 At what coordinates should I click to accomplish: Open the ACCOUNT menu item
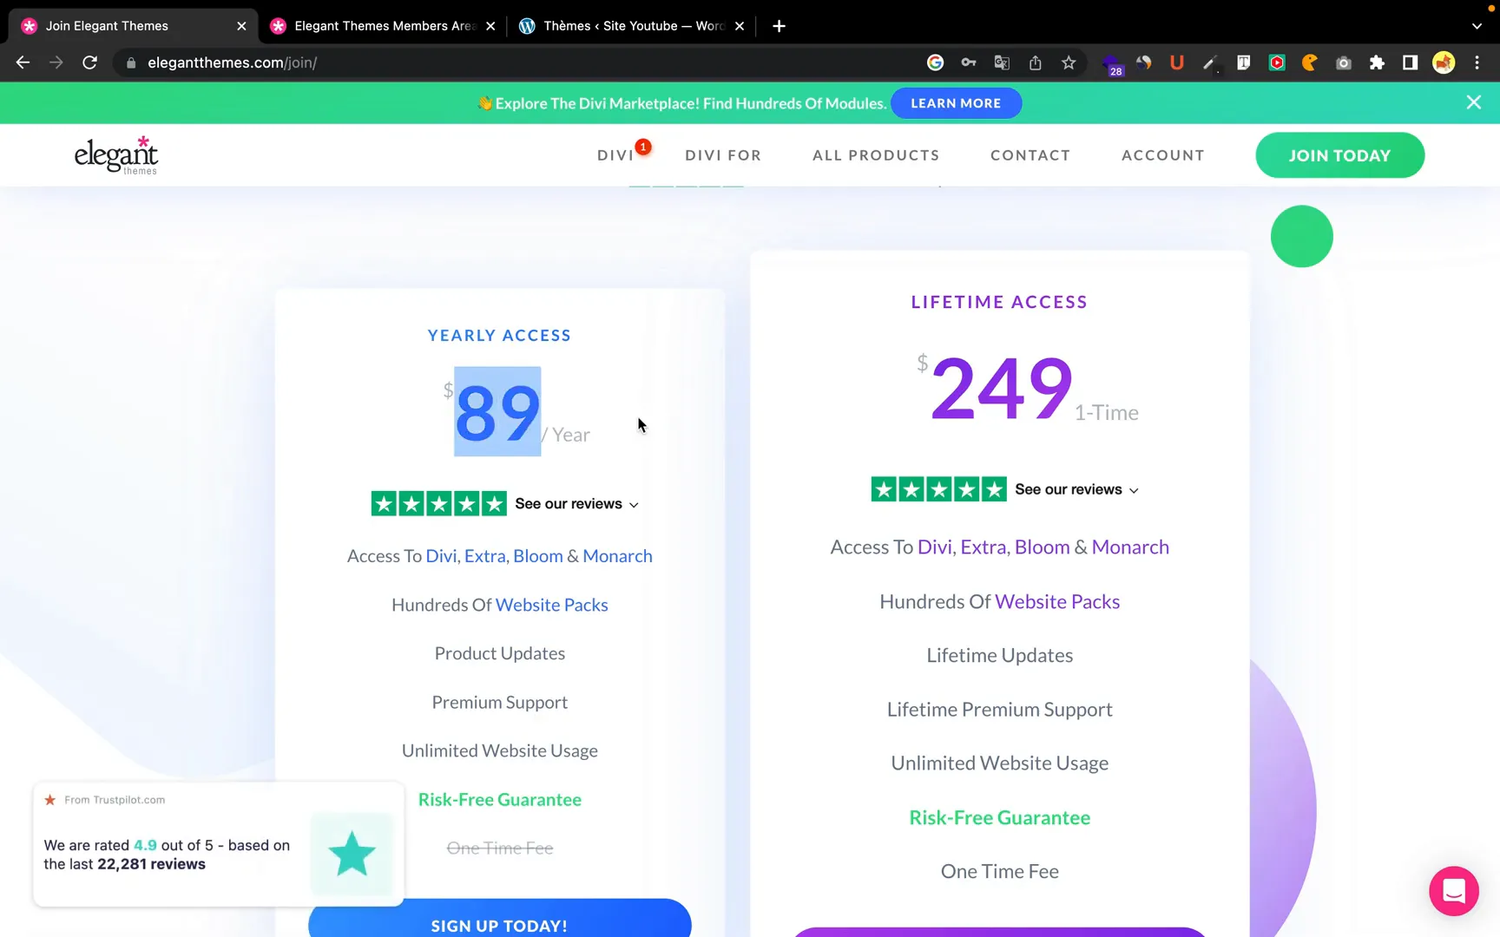1163,155
